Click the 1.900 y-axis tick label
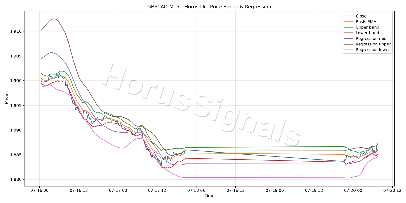 (16, 81)
